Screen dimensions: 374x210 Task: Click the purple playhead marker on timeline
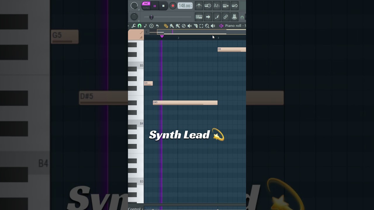click(x=162, y=36)
